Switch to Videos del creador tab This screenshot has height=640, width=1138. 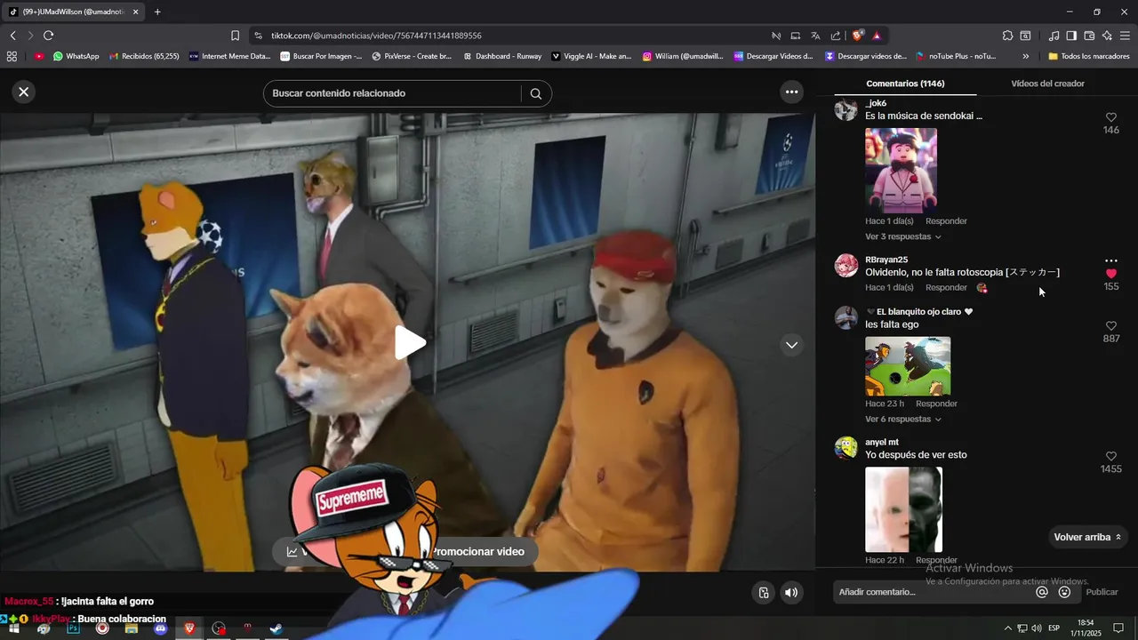[x=1047, y=84]
